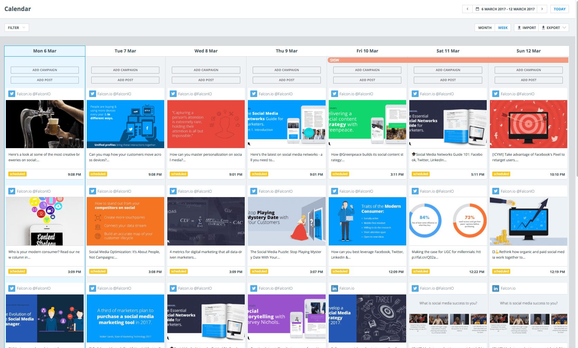Select Tue 7 Mar column header

125,51
